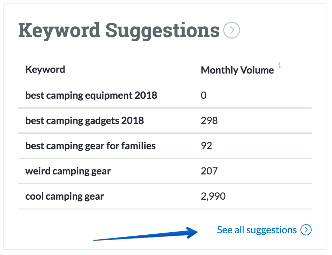
Task: Click the Keyword column header
Action: coord(45,69)
